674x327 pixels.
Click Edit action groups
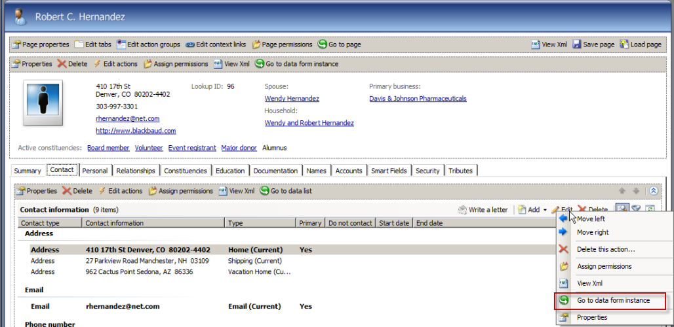(148, 44)
